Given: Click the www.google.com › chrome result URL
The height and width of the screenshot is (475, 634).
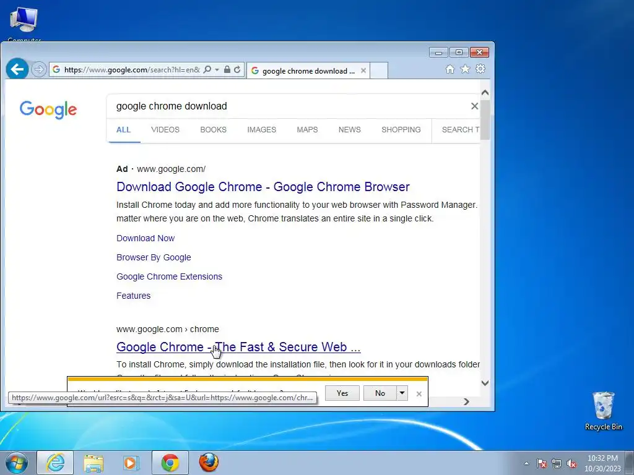Looking at the screenshot, I should (x=167, y=329).
